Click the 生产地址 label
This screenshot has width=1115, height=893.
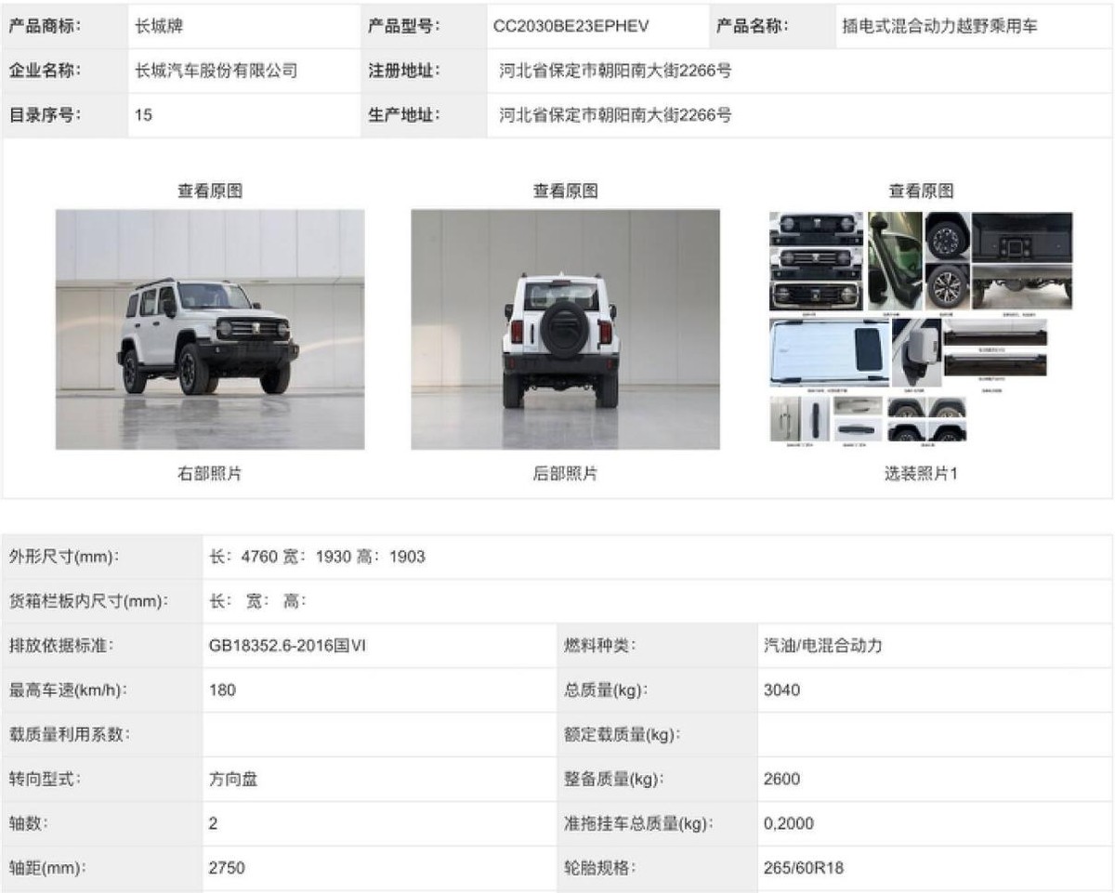tap(404, 115)
